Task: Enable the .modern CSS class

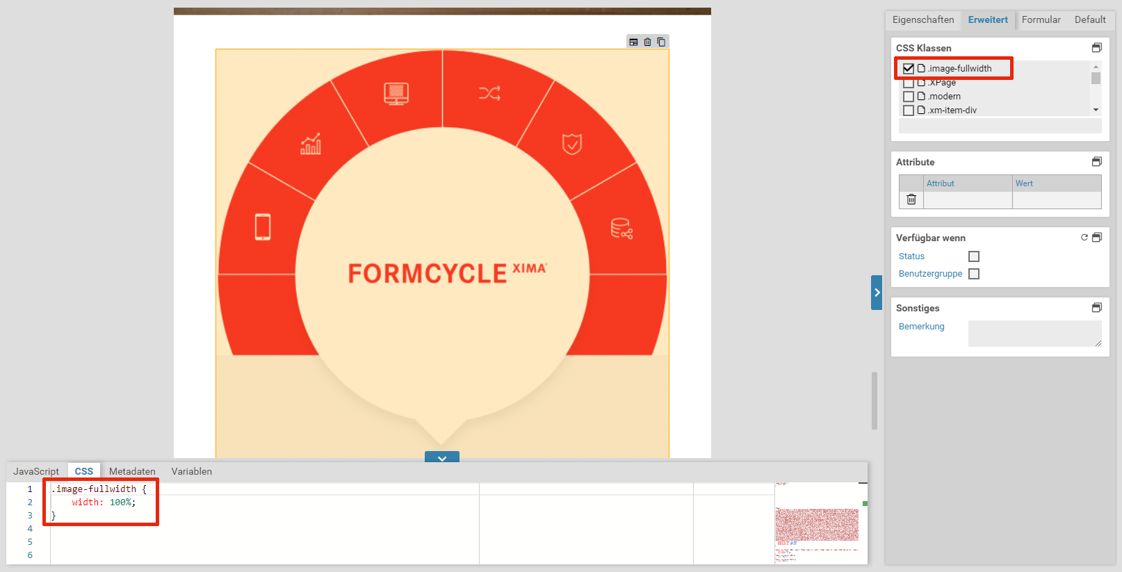Action: [x=909, y=97]
